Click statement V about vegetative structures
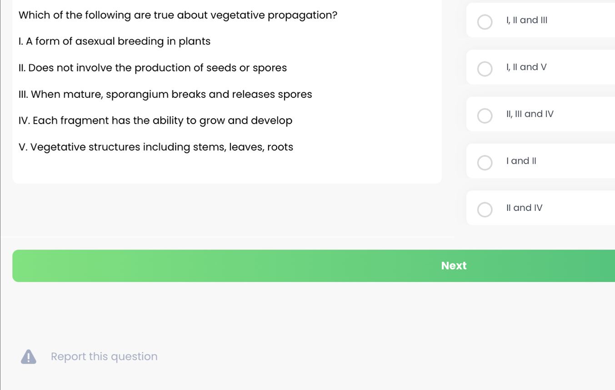The width and height of the screenshot is (615, 390). click(x=156, y=147)
